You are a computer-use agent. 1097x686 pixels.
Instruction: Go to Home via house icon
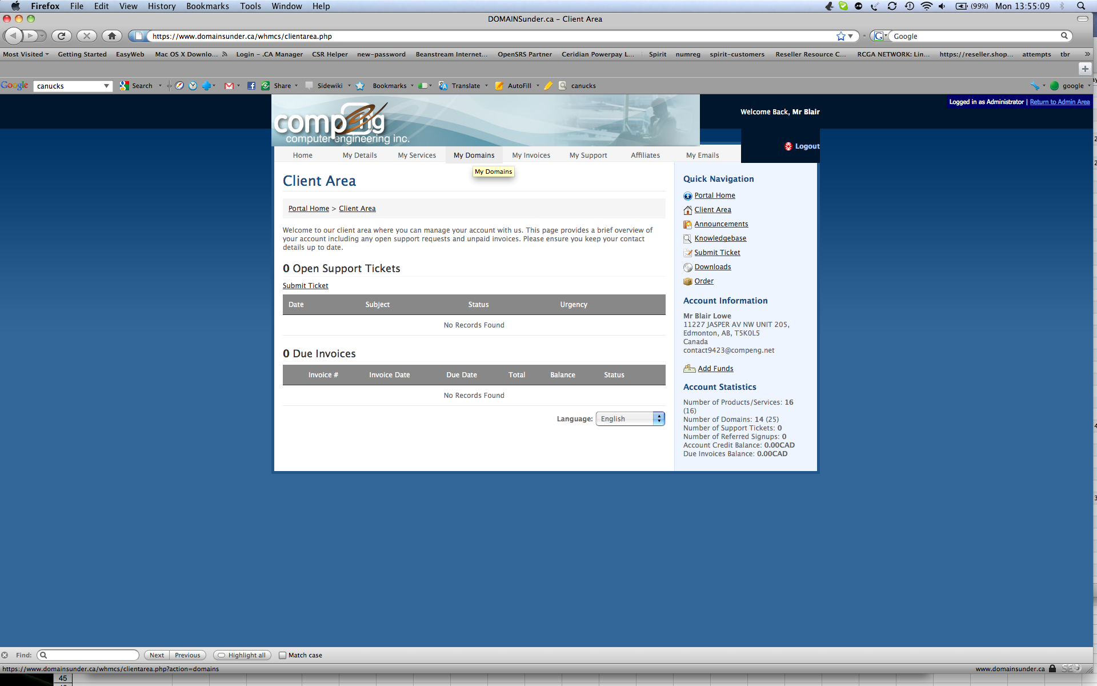coord(112,36)
